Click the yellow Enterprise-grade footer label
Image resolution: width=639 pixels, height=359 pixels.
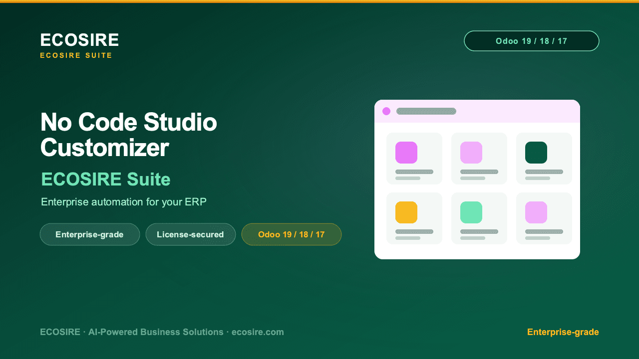[563, 332]
